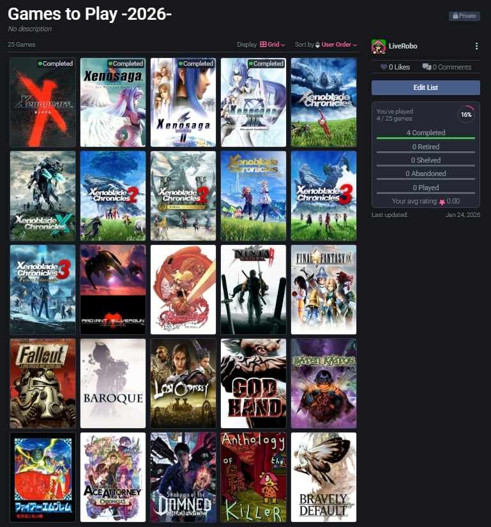Open the Baten Kaitos cover

tap(324, 383)
